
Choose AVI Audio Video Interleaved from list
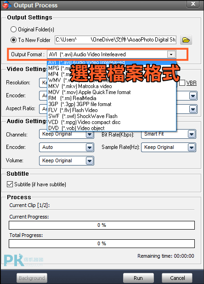click(112, 62)
